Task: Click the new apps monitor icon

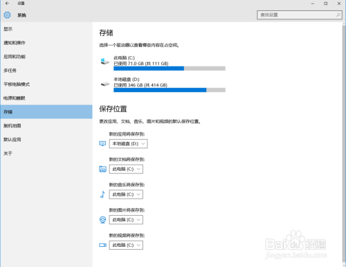Action: pos(102,144)
